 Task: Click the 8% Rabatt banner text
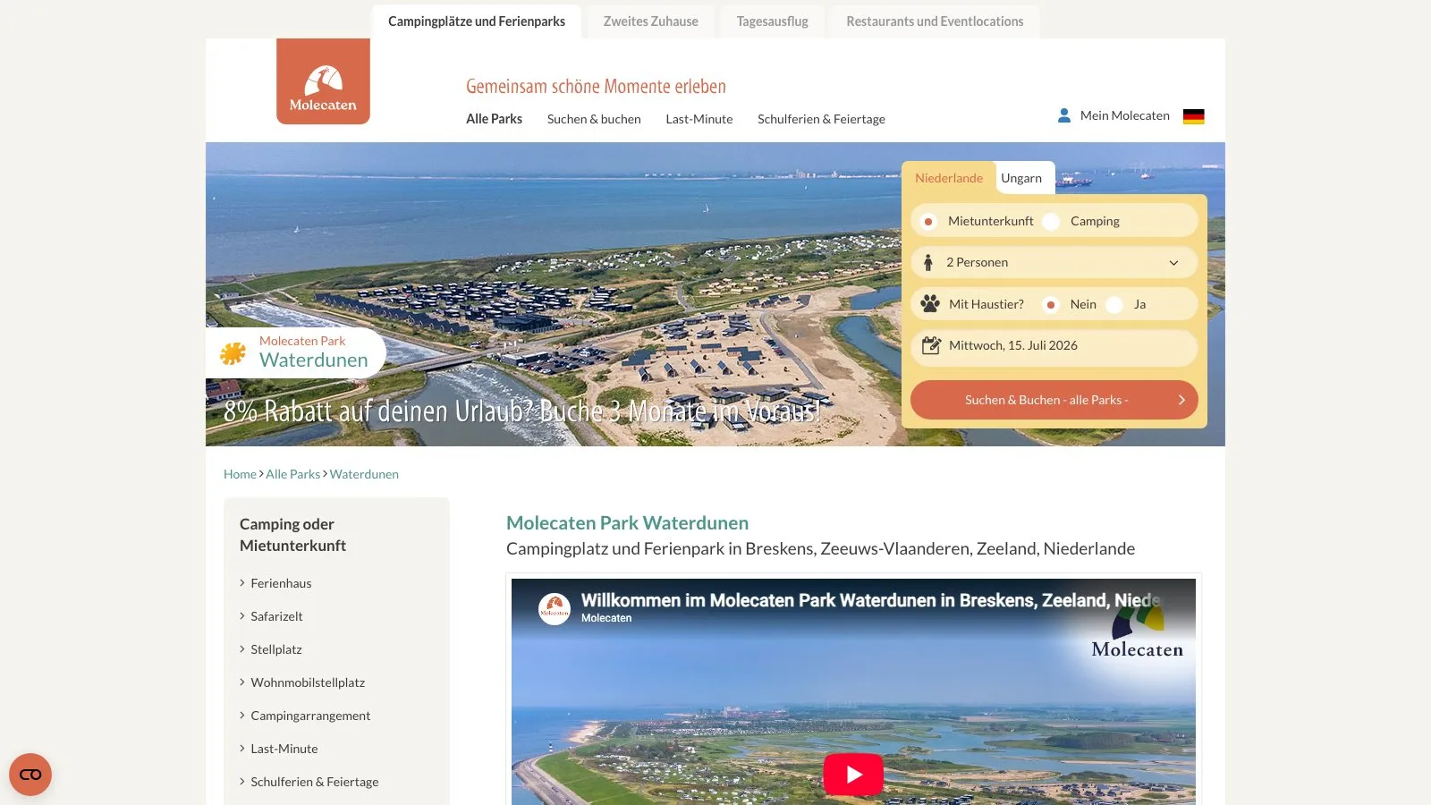(521, 411)
